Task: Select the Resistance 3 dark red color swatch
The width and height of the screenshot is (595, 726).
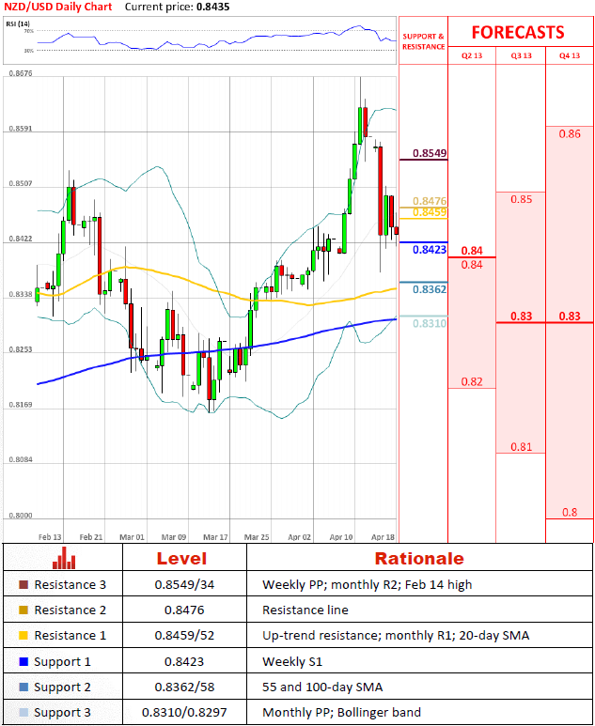Action: click(23, 585)
